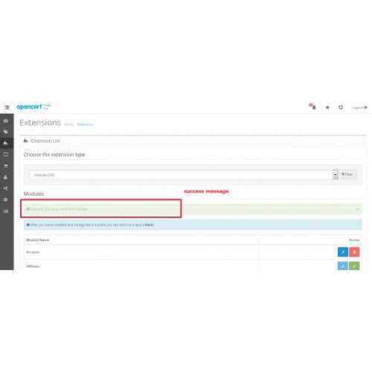The height and width of the screenshot is (372, 372).
Task: Open the Customers person sidebar icon
Action: pyautogui.click(x=6, y=177)
